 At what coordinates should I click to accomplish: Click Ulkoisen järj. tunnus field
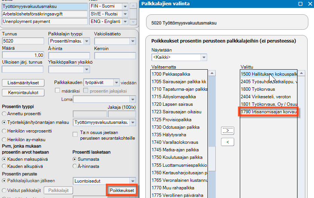pos(23,69)
